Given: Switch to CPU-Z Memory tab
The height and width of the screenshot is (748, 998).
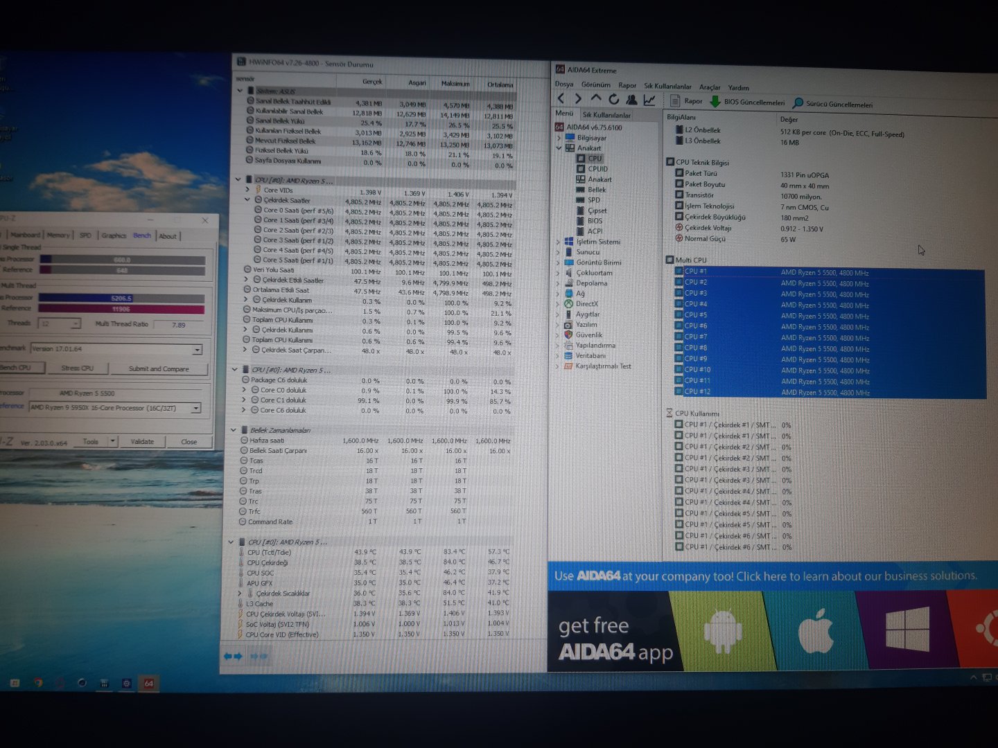Looking at the screenshot, I should (58, 235).
